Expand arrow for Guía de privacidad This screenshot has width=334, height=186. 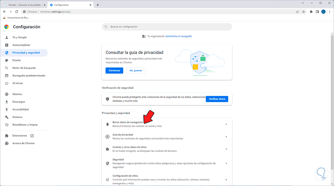click(x=226, y=137)
